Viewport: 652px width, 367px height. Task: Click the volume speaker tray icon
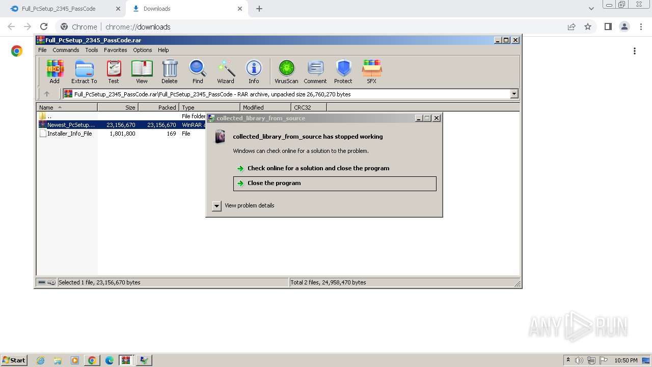click(x=579, y=360)
